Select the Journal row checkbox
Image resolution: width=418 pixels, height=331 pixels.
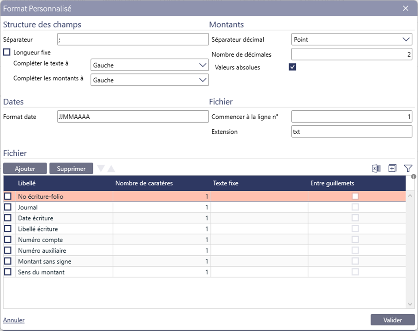[x=8, y=207]
